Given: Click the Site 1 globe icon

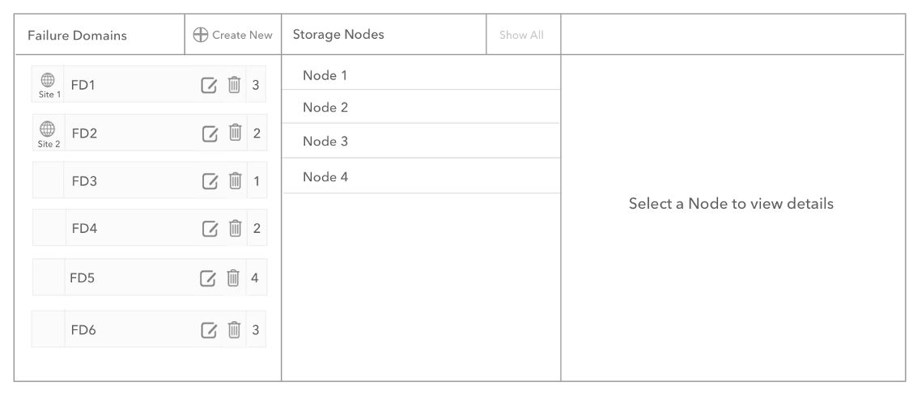Looking at the screenshot, I should click(48, 80).
